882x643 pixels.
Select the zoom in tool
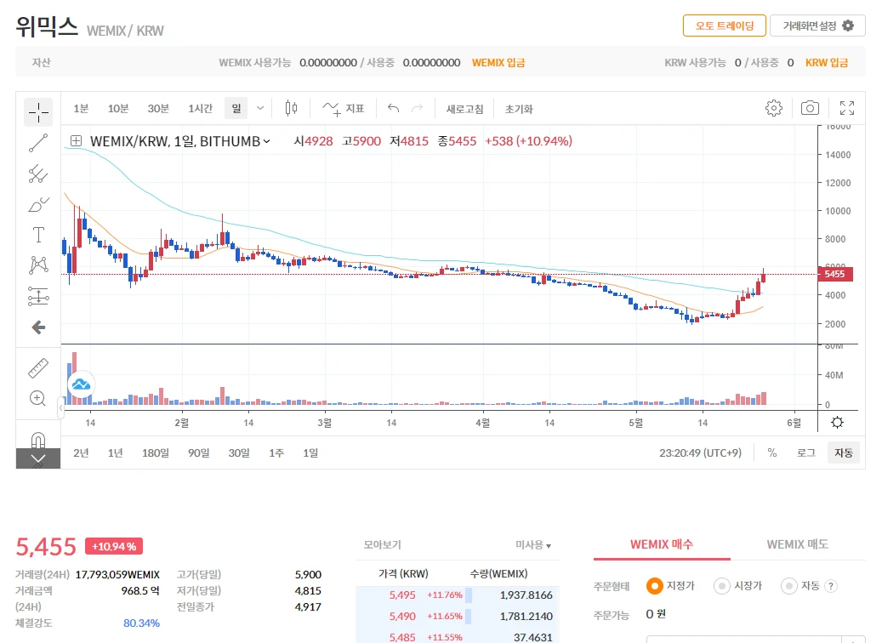[x=37, y=398]
